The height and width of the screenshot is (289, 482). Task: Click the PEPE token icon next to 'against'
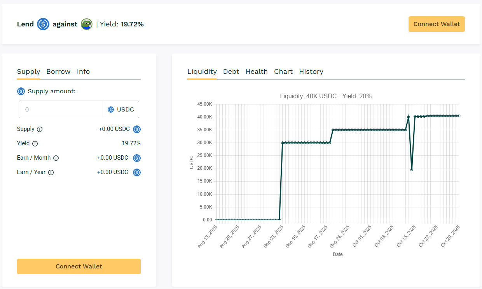pyautogui.click(x=87, y=24)
